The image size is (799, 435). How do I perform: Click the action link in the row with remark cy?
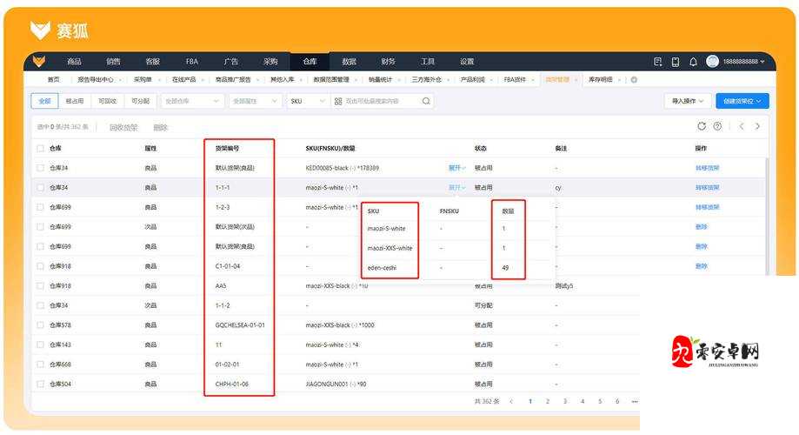(708, 188)
